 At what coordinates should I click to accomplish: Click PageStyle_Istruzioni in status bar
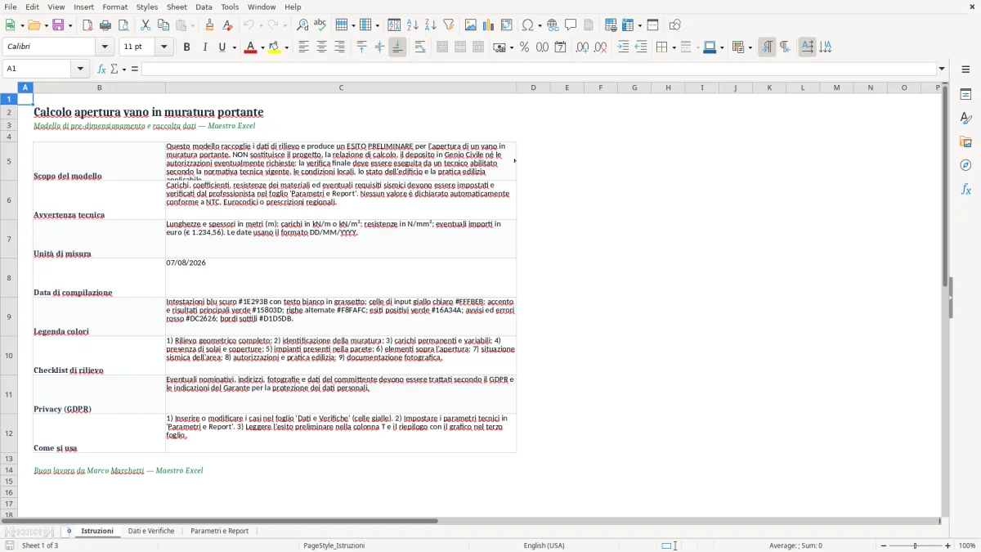coord(334,545)
